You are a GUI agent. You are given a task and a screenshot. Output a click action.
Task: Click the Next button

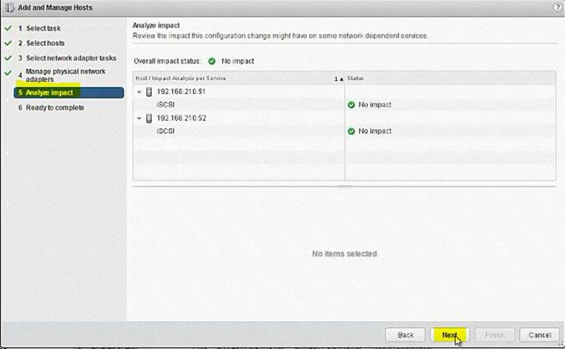point(449,335)
